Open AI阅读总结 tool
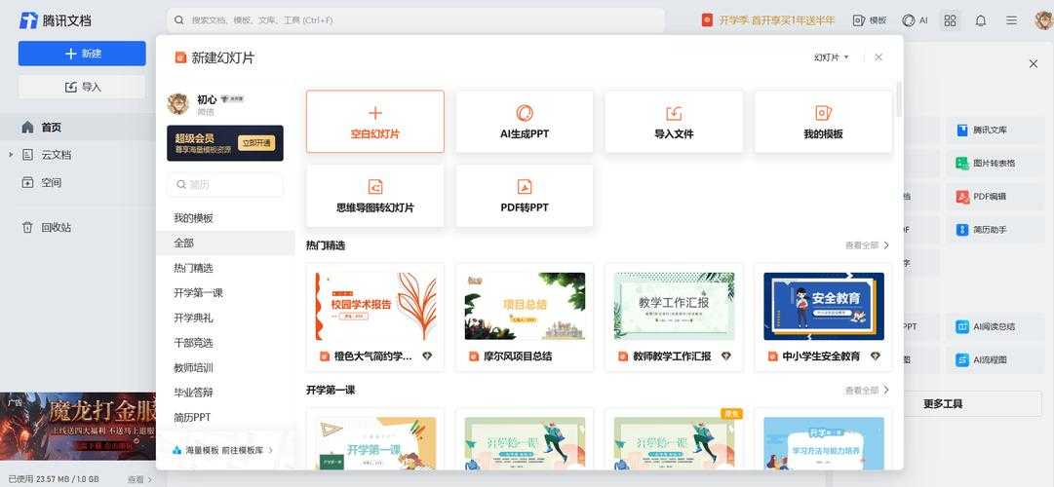The width and height of the screenshot is (1054, 487). point(995,327)
